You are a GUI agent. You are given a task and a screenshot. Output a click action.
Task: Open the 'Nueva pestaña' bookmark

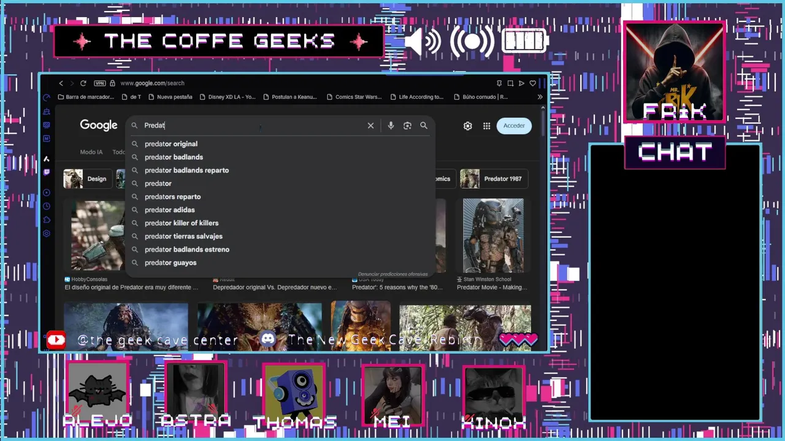click(x=170, y=97)
